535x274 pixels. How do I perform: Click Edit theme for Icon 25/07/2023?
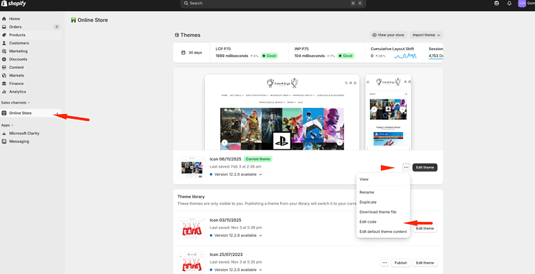[x=425, y=263]
